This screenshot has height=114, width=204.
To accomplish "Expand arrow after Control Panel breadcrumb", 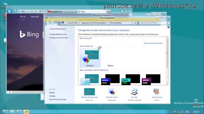I will point(79,23).
